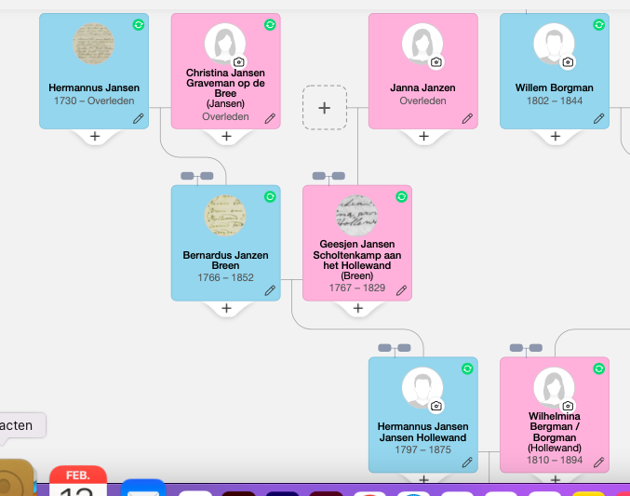Click Christina Jansen Graveman op de Bree name
630x496 pixels.
225,83
